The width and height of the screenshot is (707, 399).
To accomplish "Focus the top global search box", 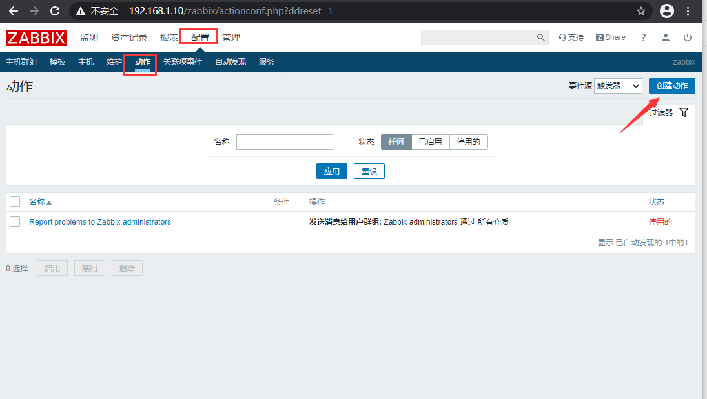I will pyautogui.click(x=478, y=37).
